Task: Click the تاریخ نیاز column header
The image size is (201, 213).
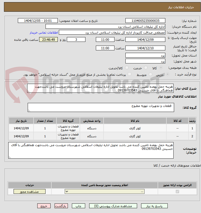Action: pyautogui.click(x=21, y=121)
